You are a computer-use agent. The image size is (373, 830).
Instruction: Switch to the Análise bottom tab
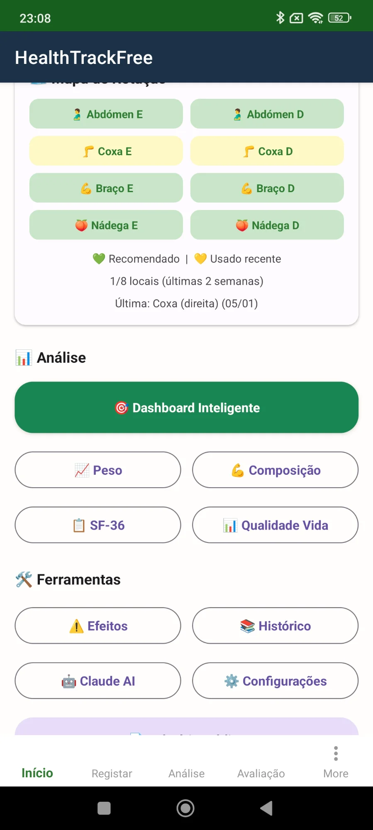[x=186, y=773]
